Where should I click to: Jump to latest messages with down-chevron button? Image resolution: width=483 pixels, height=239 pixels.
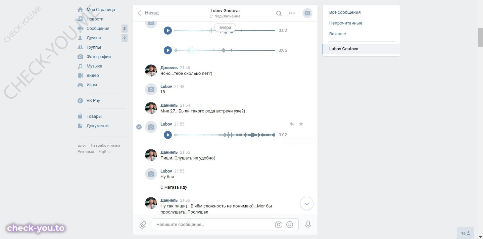[307, 203]
